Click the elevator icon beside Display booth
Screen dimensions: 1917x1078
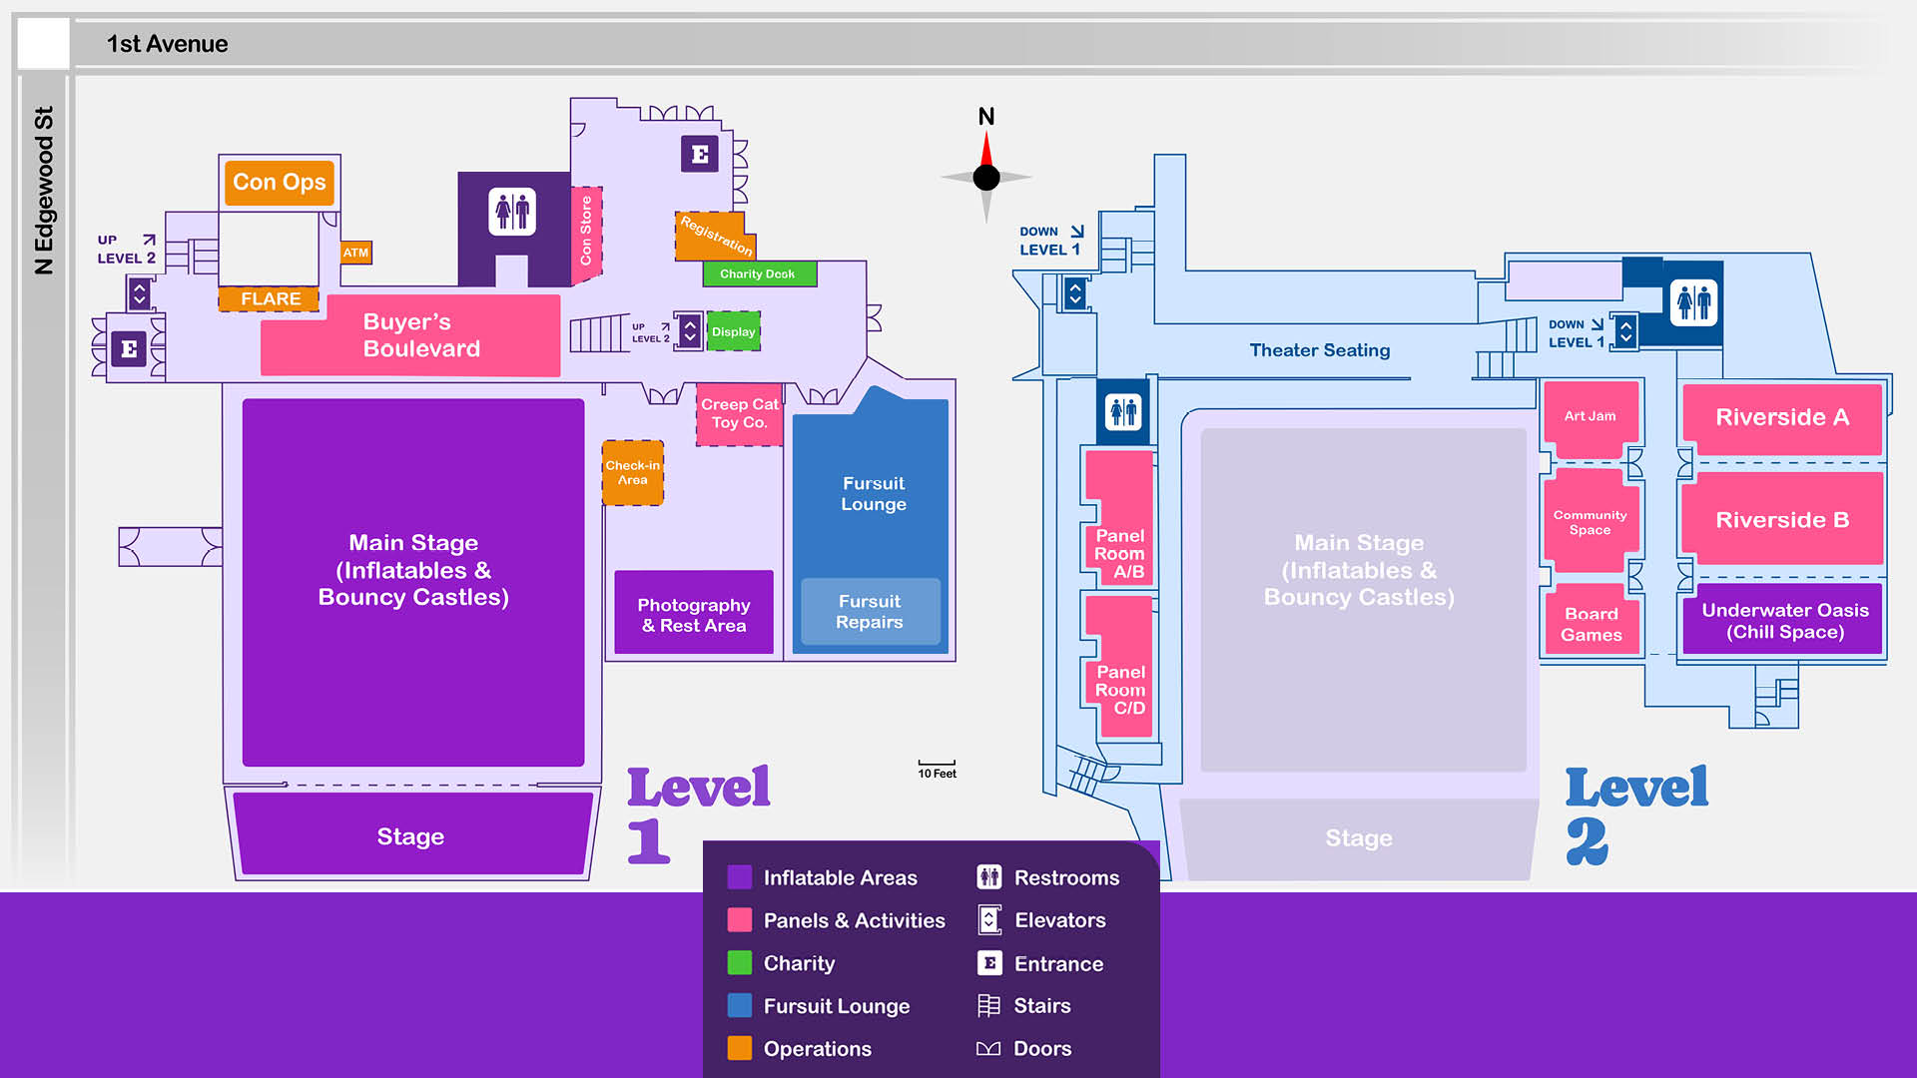point(689,330)
